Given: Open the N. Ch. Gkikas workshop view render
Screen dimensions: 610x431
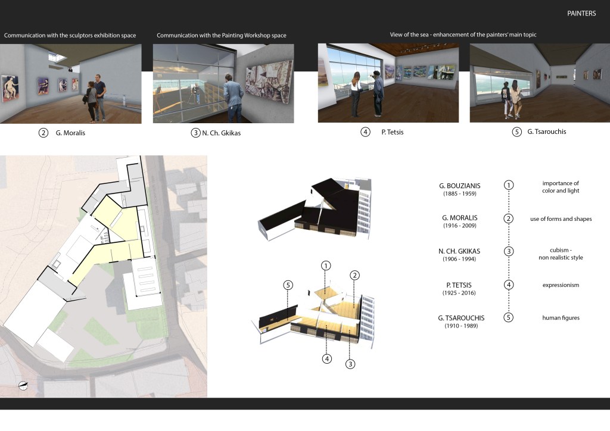Looking at the screenshot, I should coord(223,84).
